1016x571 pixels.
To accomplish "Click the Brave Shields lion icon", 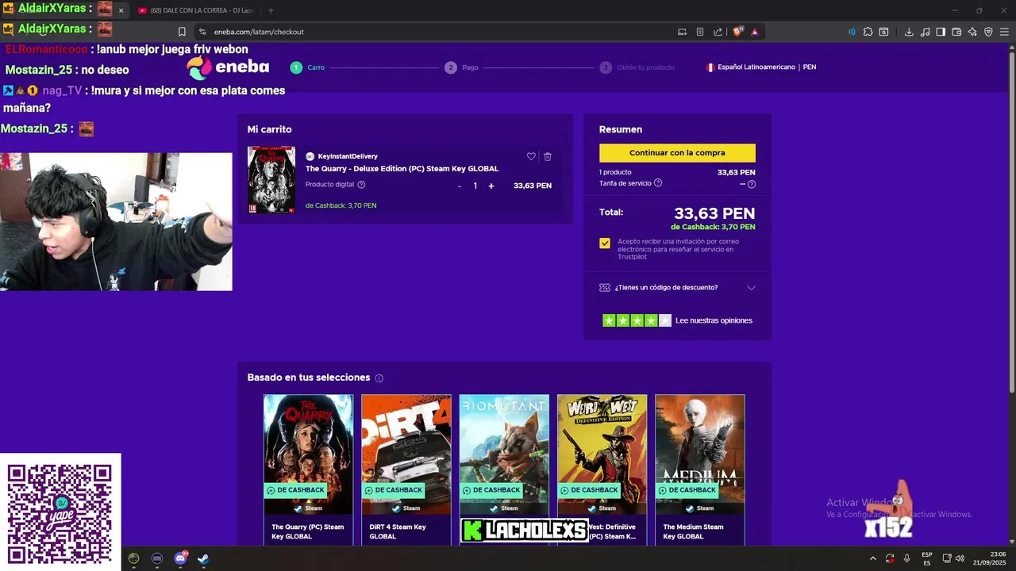I will point(737,32).
